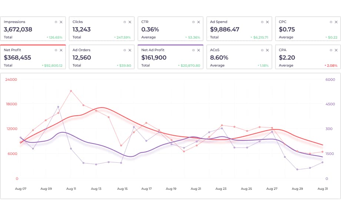
Task: Click the red peak data point near Aug 11
Action: [x=71, y=91]
